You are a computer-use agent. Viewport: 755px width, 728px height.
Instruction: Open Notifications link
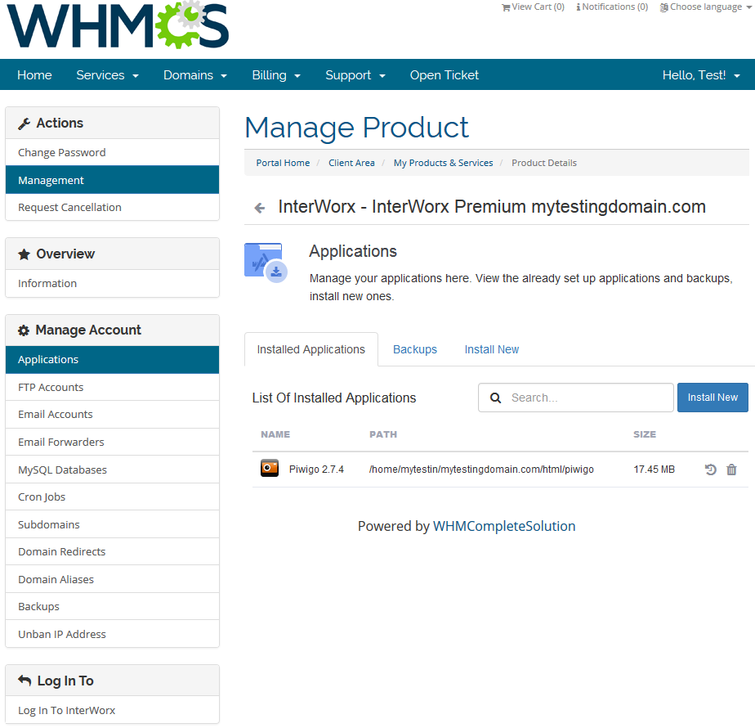pyautogui.click(x=612, y=7)
